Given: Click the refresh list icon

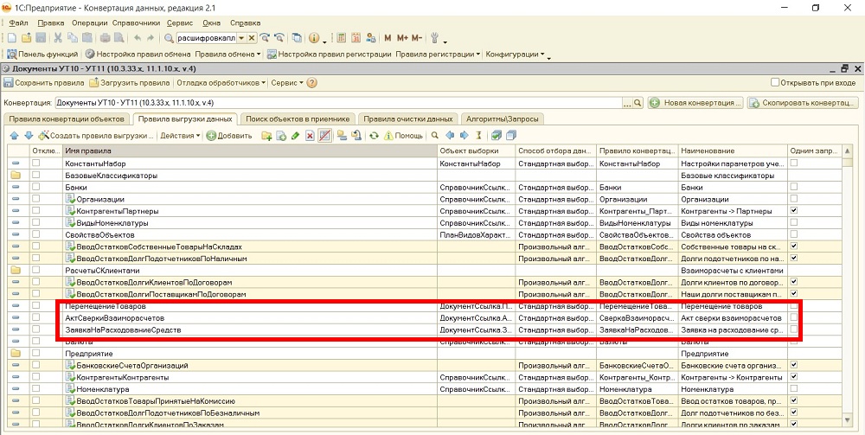Looking at the screenshot, I should coord(374,136).
